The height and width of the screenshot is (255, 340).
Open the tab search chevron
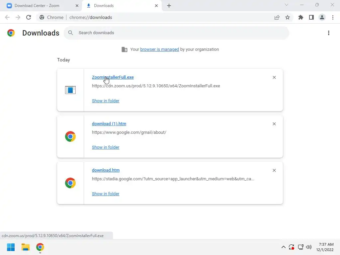(x=287, y=5)
